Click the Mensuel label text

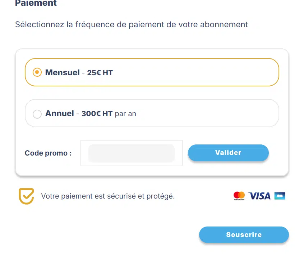click(63, 72)
